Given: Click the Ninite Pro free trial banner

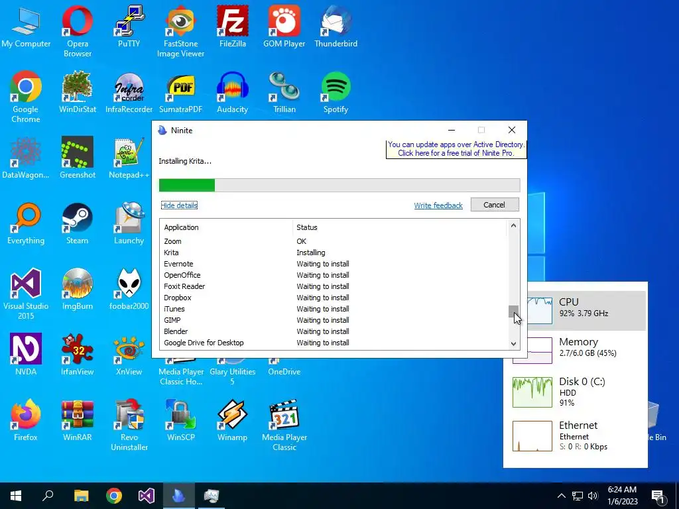Looking at the screenshot, I should (x=456, y=149).
